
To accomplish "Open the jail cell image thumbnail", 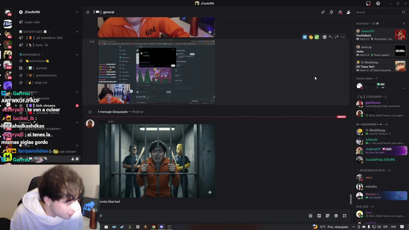I will point(156,161).
